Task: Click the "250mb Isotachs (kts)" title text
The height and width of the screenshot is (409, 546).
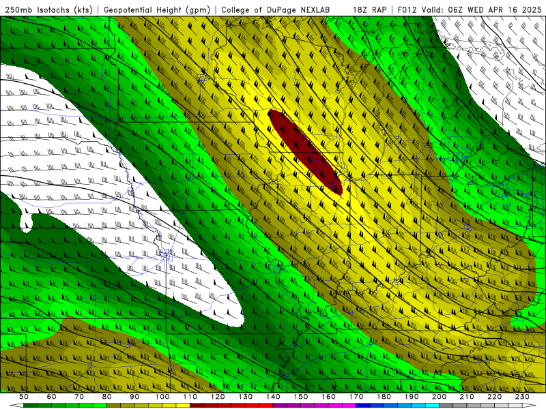Action: tap(49, 10)
